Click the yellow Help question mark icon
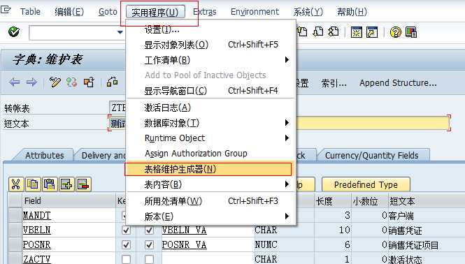 [395, 31]
